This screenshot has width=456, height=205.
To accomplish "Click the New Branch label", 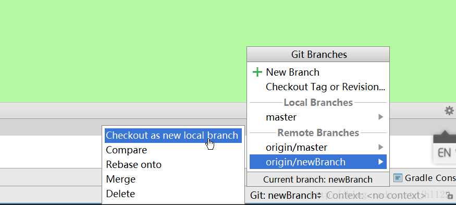I will 292,72.
